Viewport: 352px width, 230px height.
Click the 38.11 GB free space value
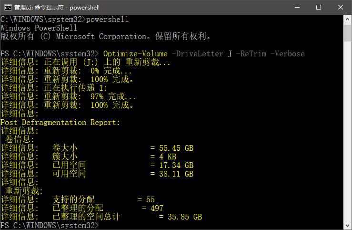176,174
